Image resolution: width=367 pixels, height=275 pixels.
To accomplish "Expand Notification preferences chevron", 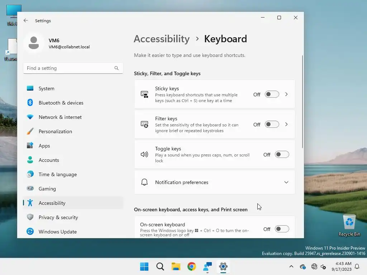I will pos(286,182).
